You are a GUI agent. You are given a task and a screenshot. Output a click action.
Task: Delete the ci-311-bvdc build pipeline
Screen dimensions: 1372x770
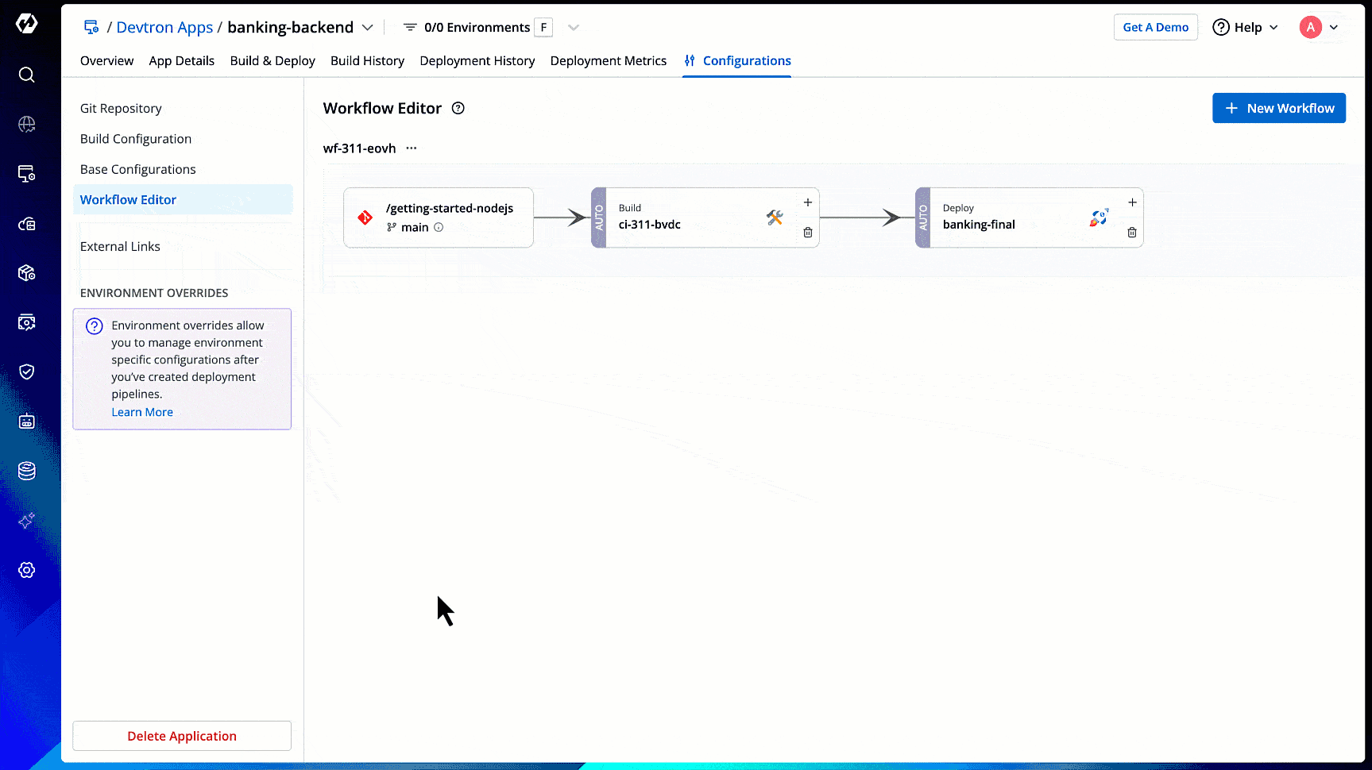(807, 233)
